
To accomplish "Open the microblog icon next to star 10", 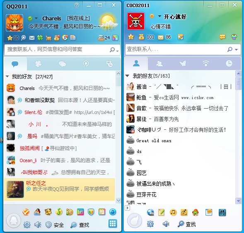I will tap(24, 38).
